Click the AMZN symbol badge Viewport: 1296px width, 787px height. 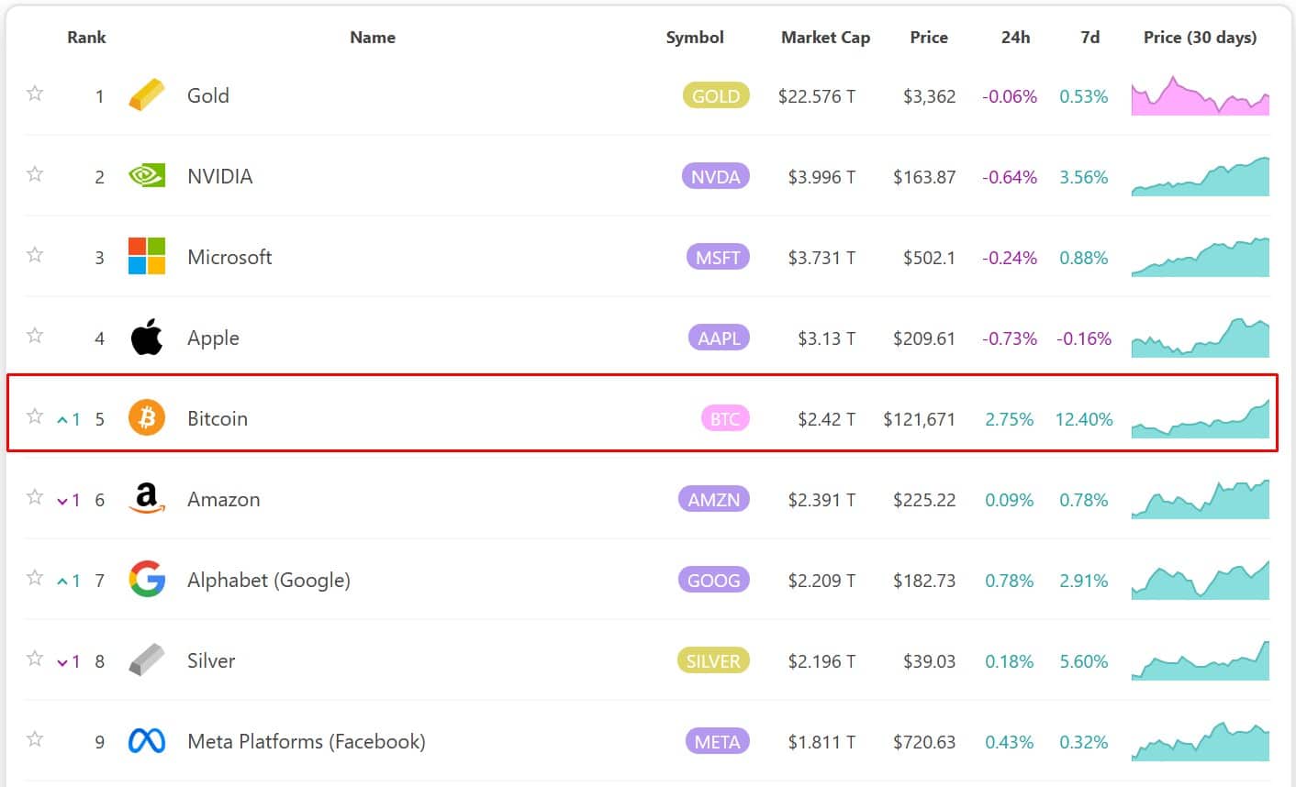tap(713, 499)
